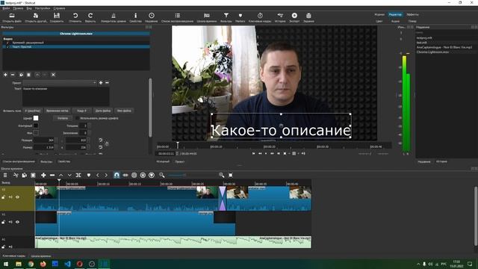This screenshot has width=478, height=269.
Task: Toggle Ripple Markers icon
Action: 152,175
